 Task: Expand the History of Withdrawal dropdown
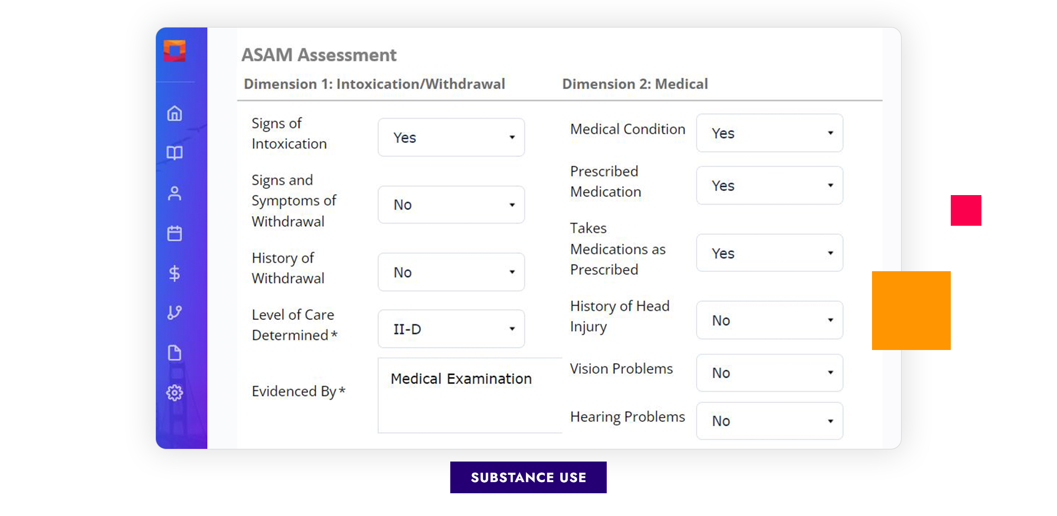[451, 272]
